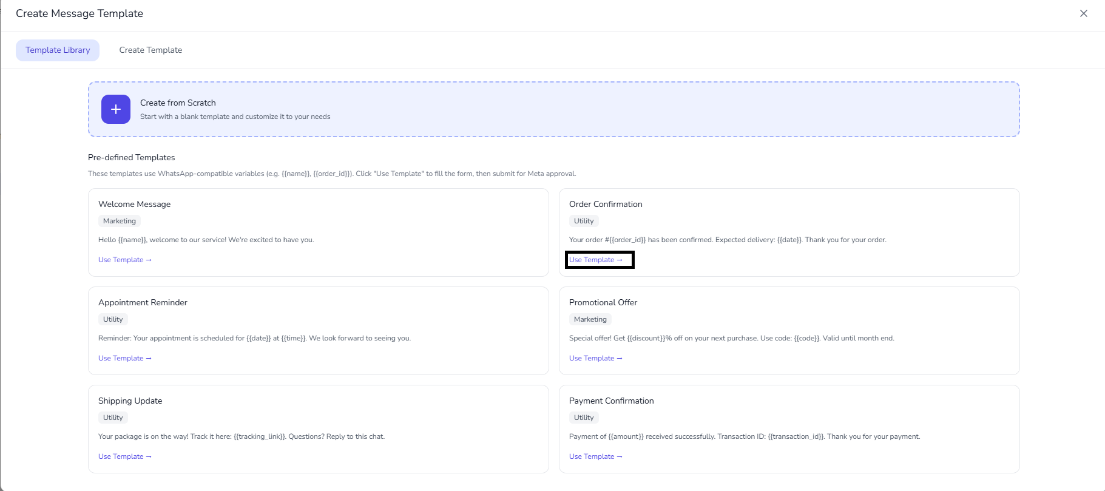Click the Utility tag on Appointment Reminder
The image size is (1105, 491).
coord(113,319)
